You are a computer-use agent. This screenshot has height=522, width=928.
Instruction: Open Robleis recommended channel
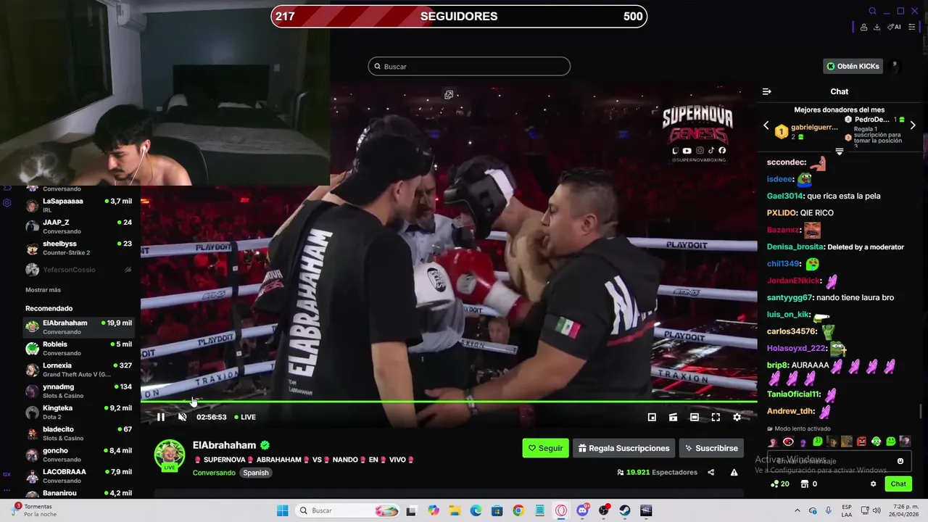tap(78, 349)
